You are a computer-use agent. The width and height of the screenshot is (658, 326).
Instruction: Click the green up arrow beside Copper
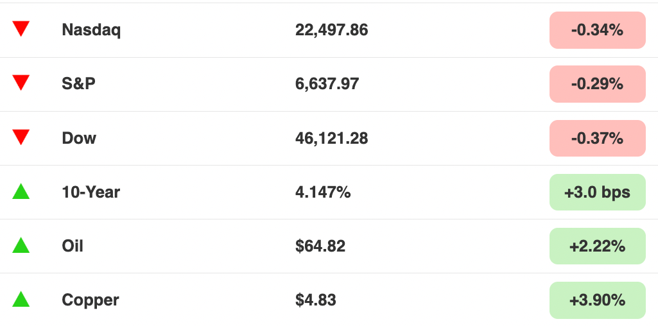21,300
